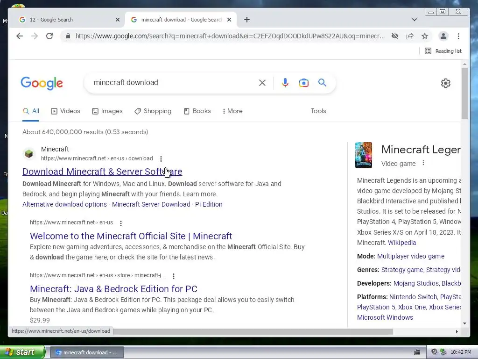This screenshot has width=478, height=359.
Task: Open 'Welcome to the Minecraft Official Site' result
Action: coord(131,236)
